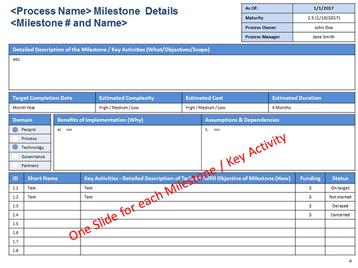This screenshot has width=358, height=268.
Task: Click the Funding column header
Action: [311, 177]
